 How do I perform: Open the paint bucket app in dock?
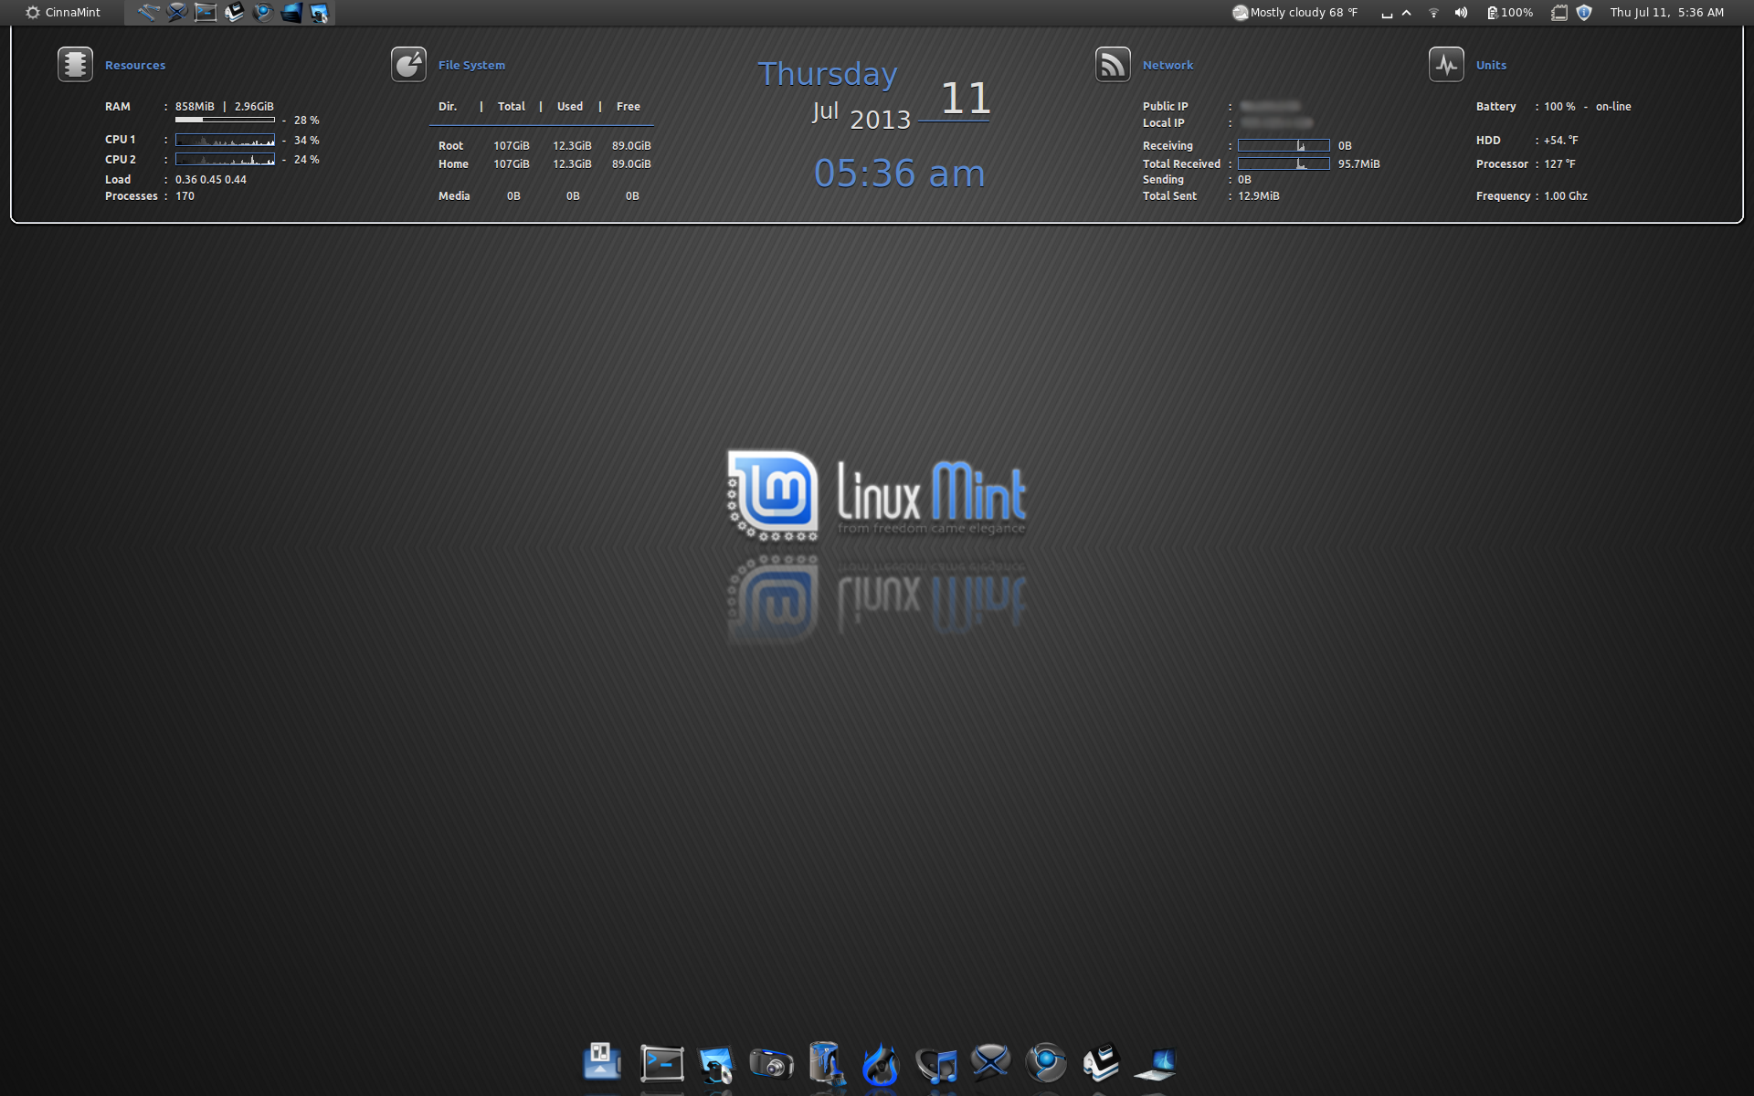(827, 1063)
